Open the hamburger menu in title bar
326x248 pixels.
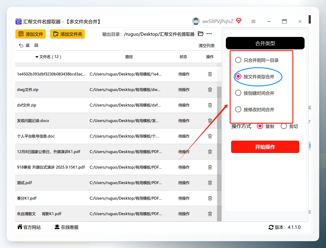point(253,21)
